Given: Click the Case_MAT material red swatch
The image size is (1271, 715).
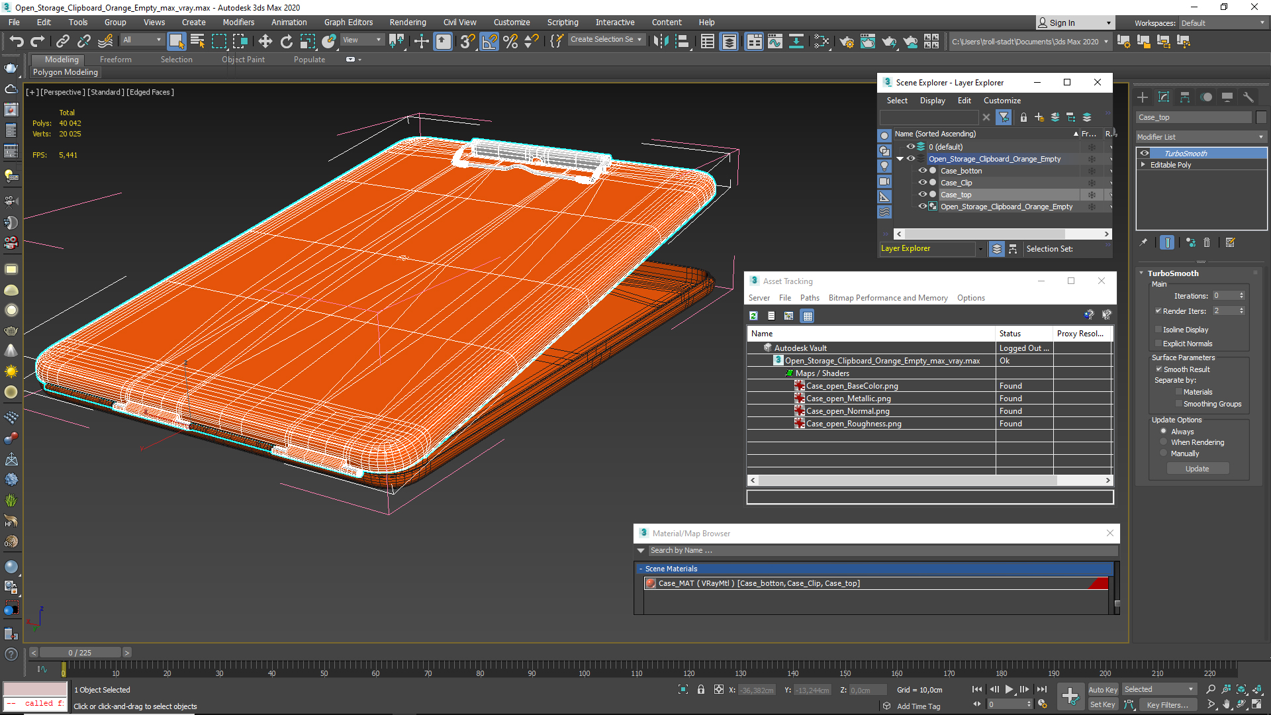Looking at the screenshot, I should pyautogui.click(x=651, y=583).
